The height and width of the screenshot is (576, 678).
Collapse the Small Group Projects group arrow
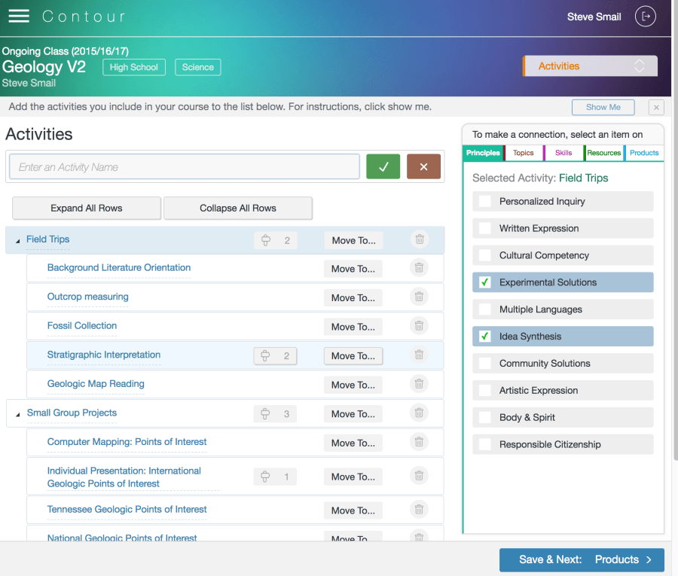(x=18, y=414)
